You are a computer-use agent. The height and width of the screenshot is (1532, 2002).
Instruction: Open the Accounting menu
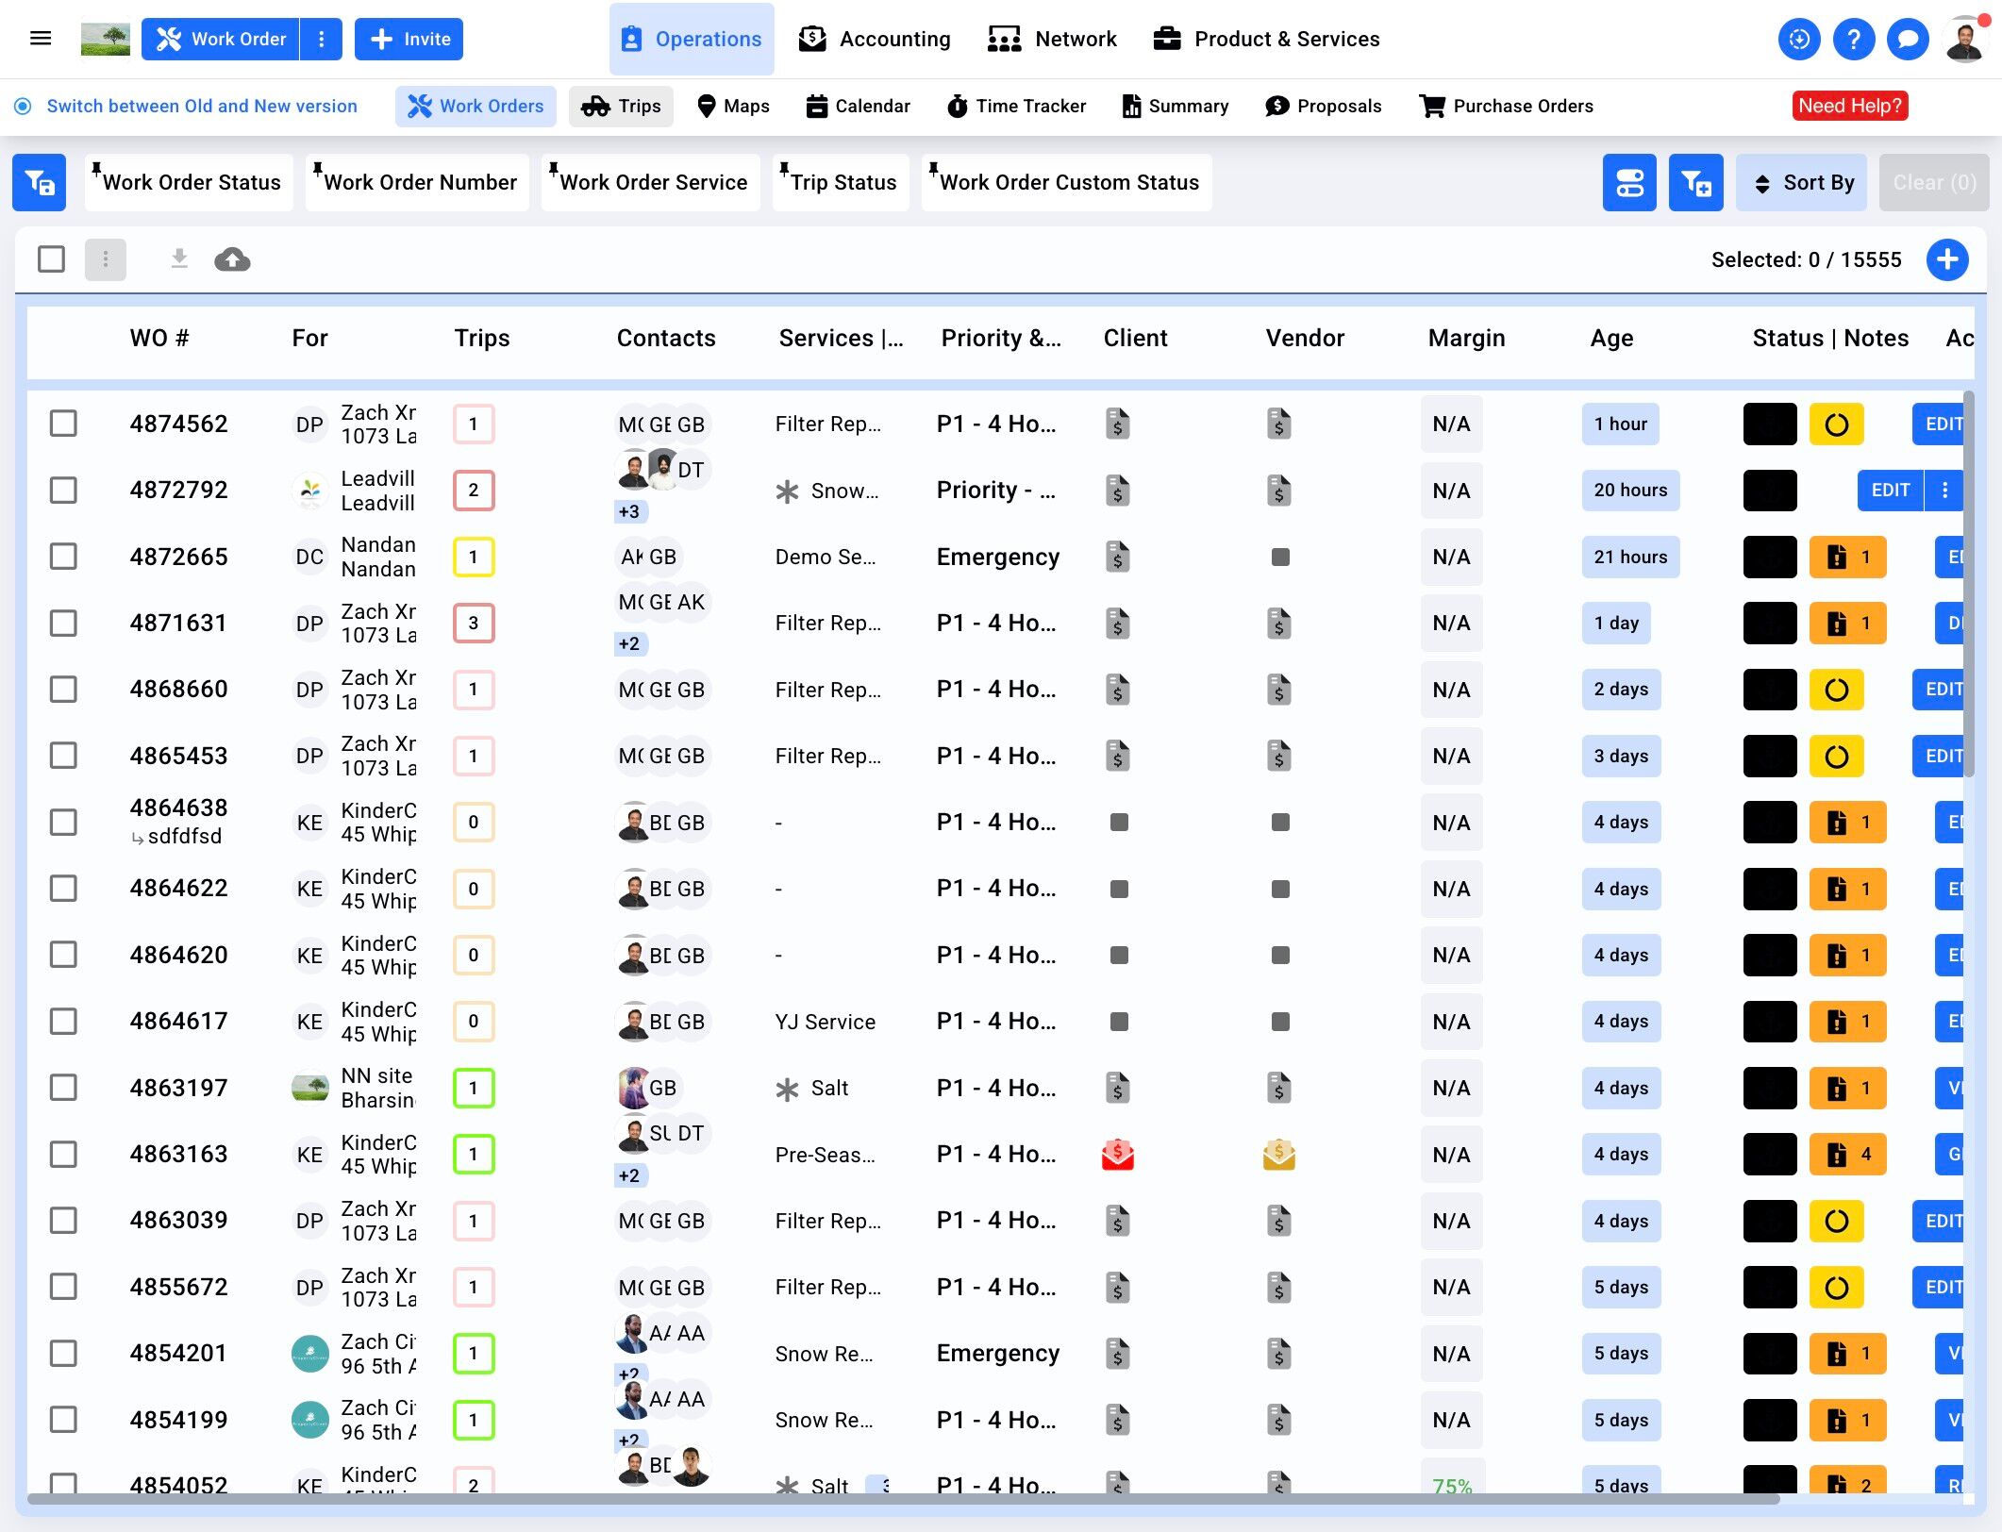875,39
